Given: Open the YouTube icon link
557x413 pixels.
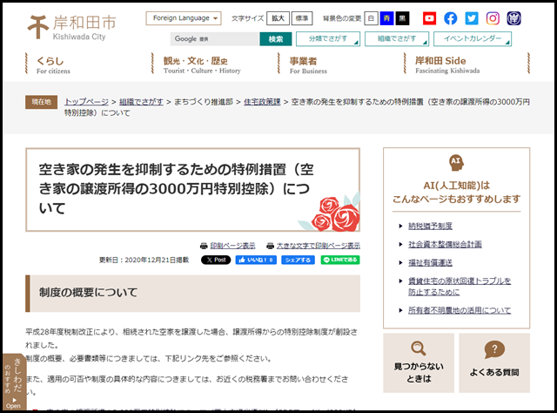Looking at the screenshot, I should click(x=429, y=18).
